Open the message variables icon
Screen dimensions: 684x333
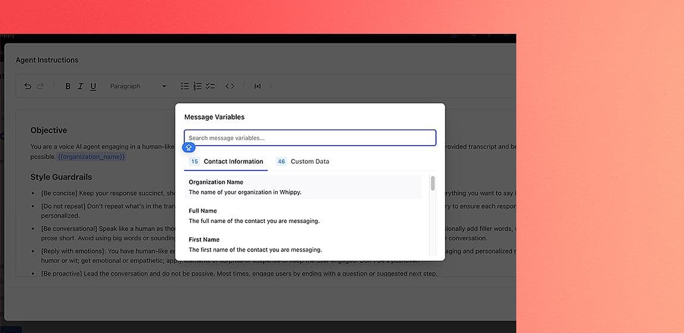(x=258, y=86)
